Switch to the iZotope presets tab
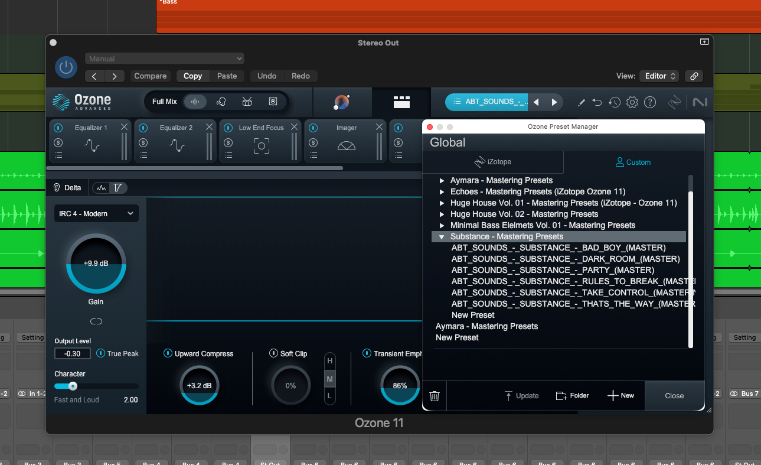 coord(492,162)
